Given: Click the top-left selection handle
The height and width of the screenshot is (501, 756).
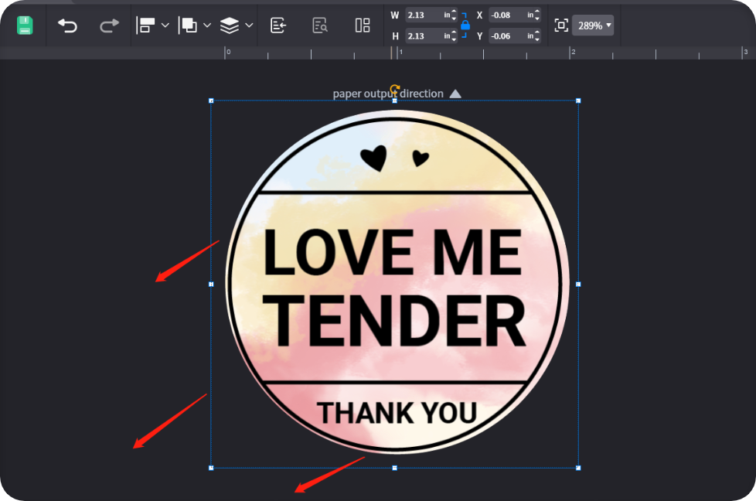Looking at the screenshot, I should 211,101.
